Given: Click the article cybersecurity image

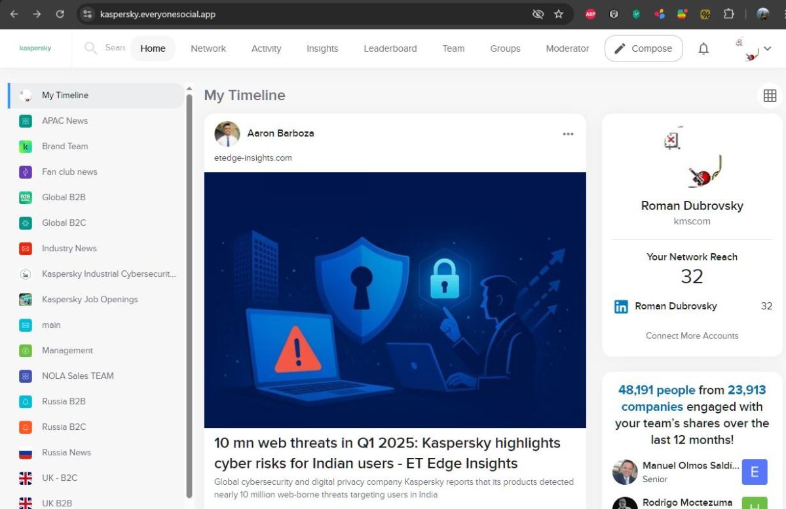Looking at the screenshot, I should [395, 300].
